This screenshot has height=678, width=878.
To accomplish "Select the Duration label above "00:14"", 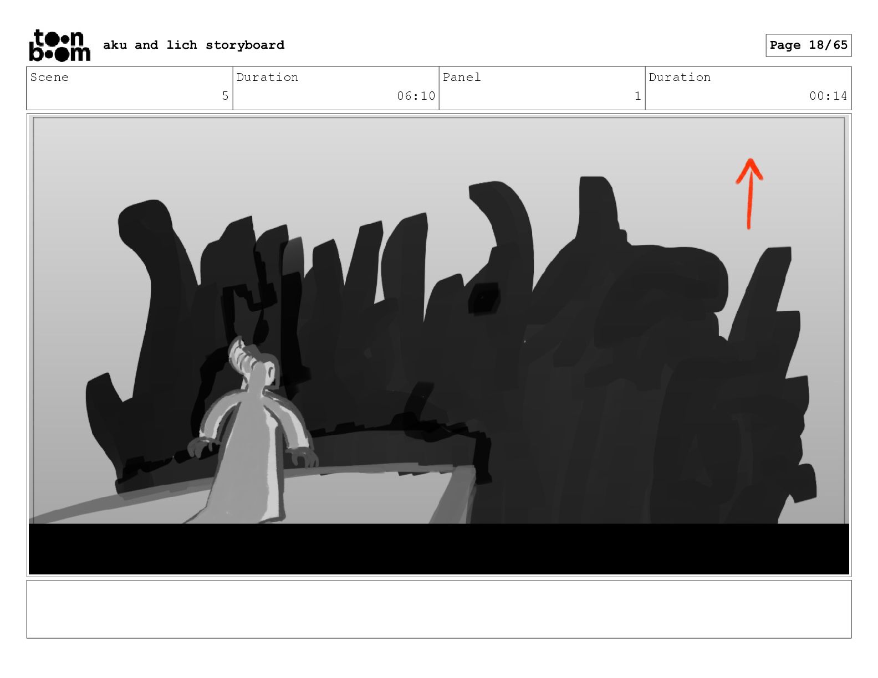I will [x=680, y=78].
